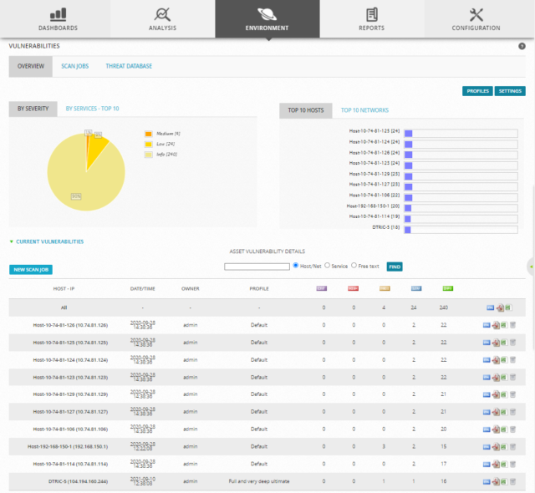Collapse the Current Vulnerabilities section

11,241
